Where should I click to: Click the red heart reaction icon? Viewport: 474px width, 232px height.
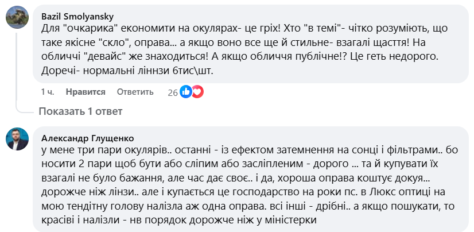(197, 92)
